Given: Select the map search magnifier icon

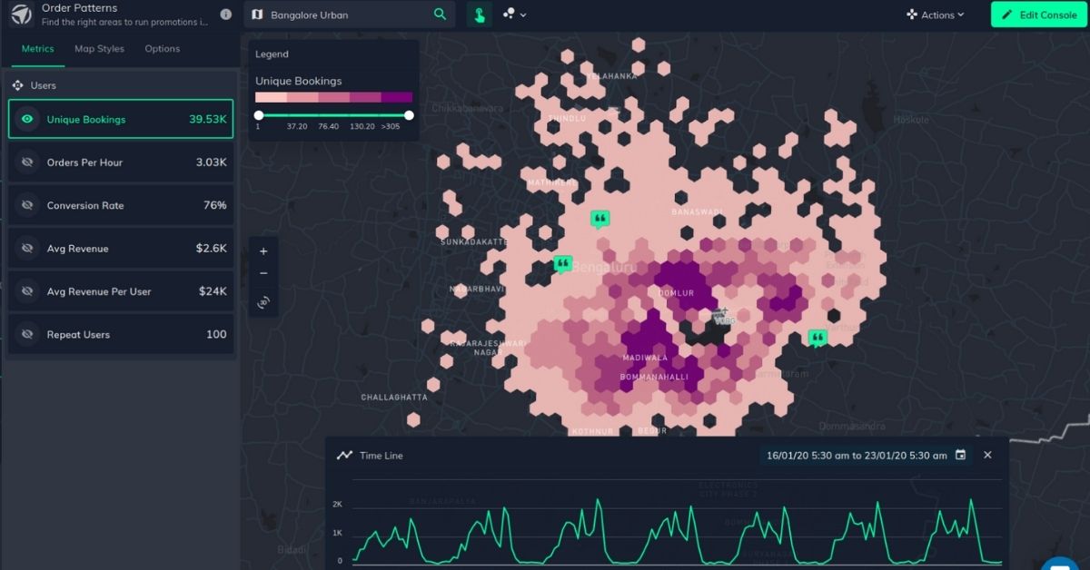Looking at the screenshot, I should point(441,15).
